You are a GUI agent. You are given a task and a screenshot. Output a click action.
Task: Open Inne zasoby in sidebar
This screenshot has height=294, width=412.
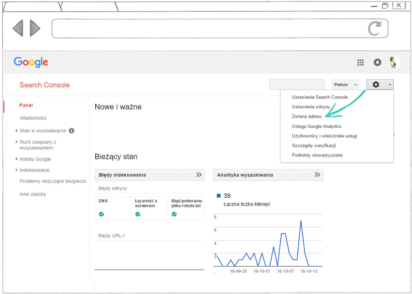[x=33, y=194]
